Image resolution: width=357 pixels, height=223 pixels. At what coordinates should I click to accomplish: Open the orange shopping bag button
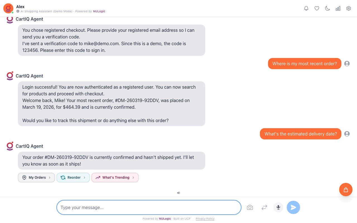click(x=346, y=190)
